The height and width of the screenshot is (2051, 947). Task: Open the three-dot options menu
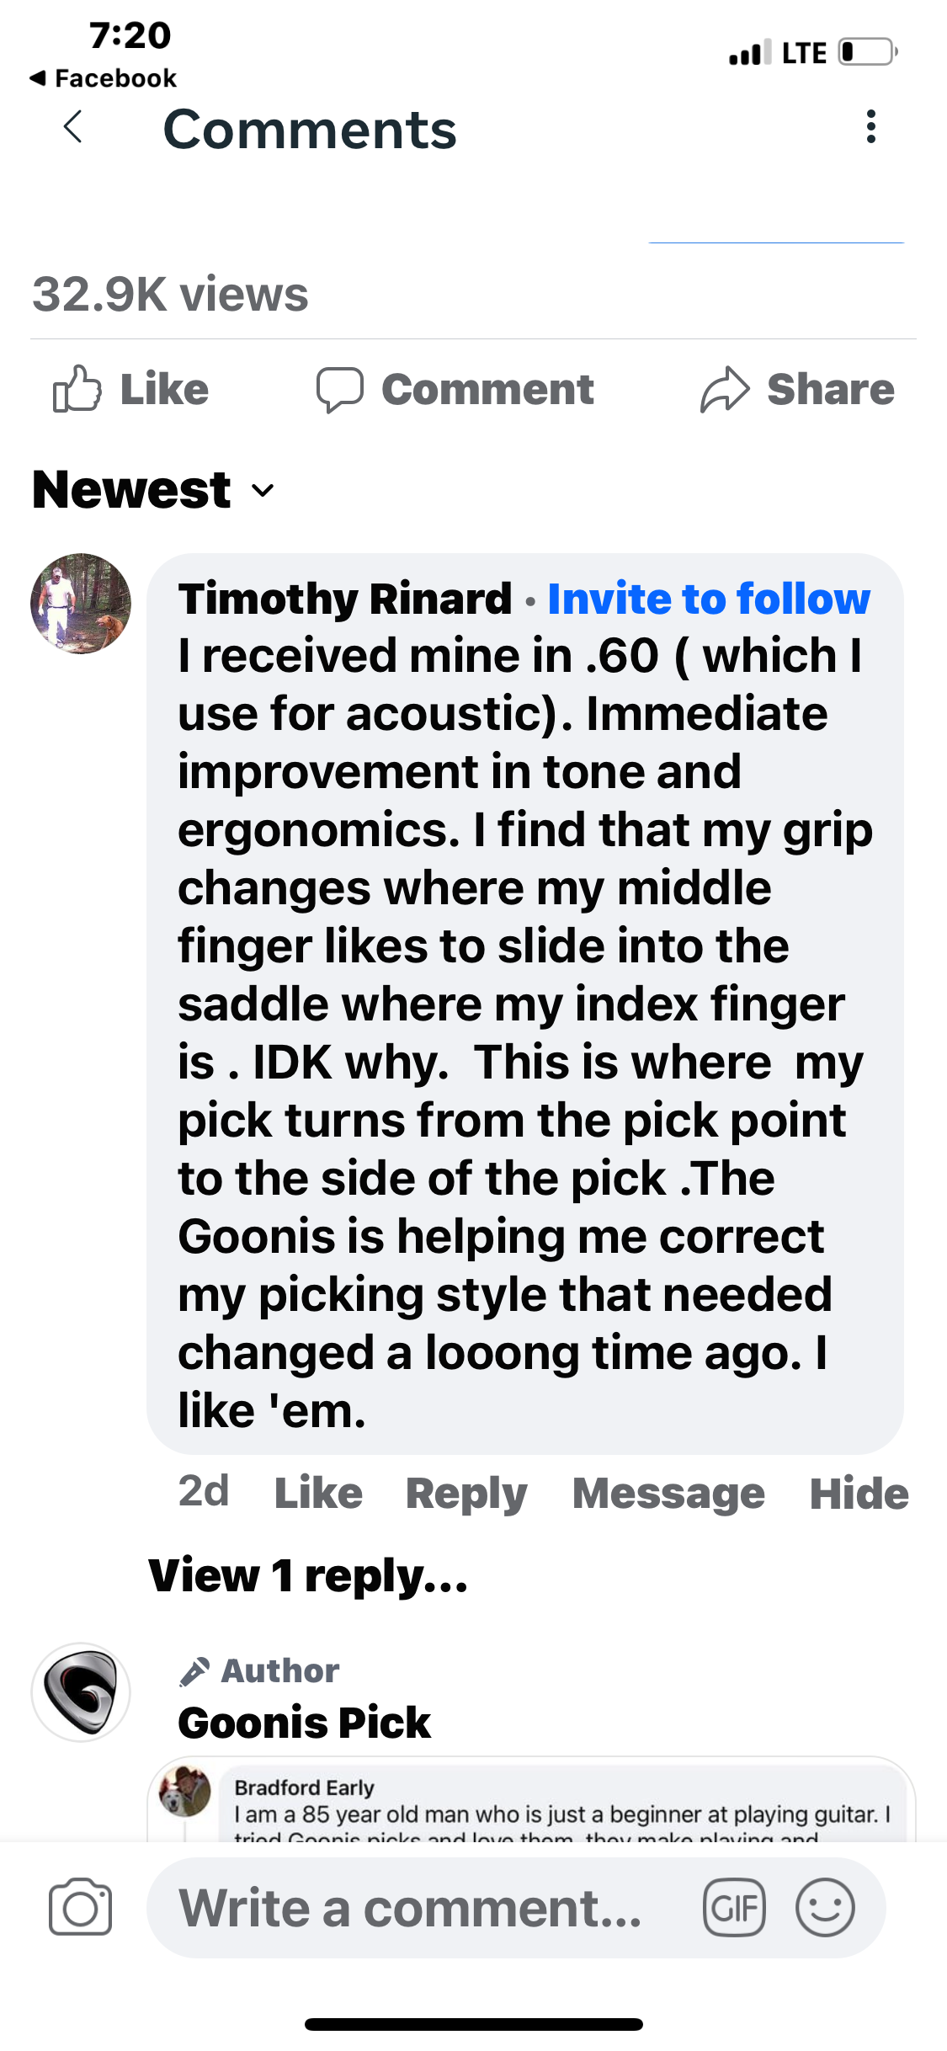coord(870,127)
